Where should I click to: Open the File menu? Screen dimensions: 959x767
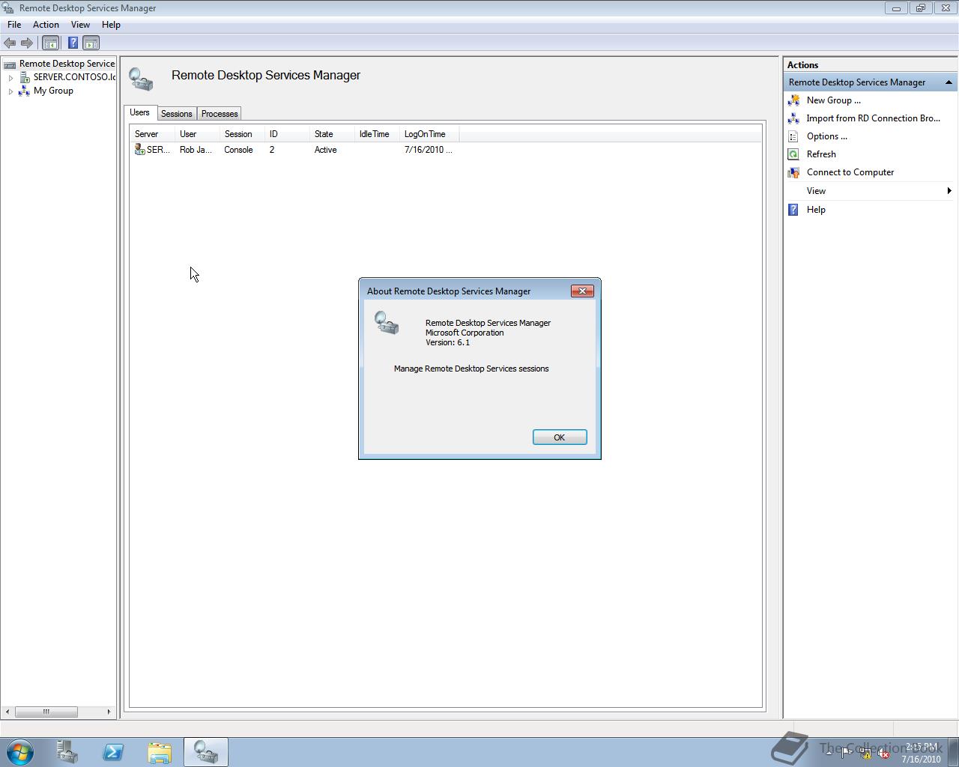14,25
